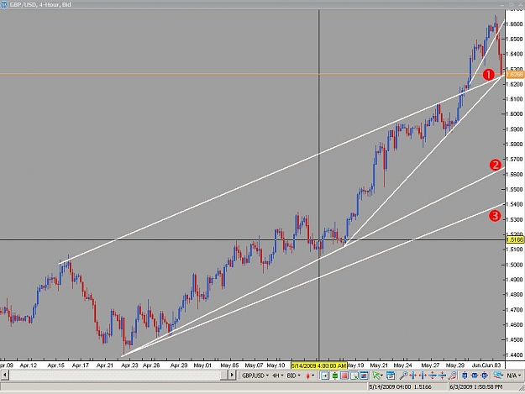Click the 1.6400 price axis label
This screenshot has height=394, width=525.
(514, 54)
